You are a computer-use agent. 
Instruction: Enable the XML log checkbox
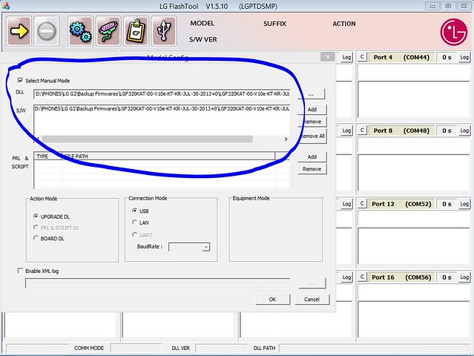pos(20,271)
